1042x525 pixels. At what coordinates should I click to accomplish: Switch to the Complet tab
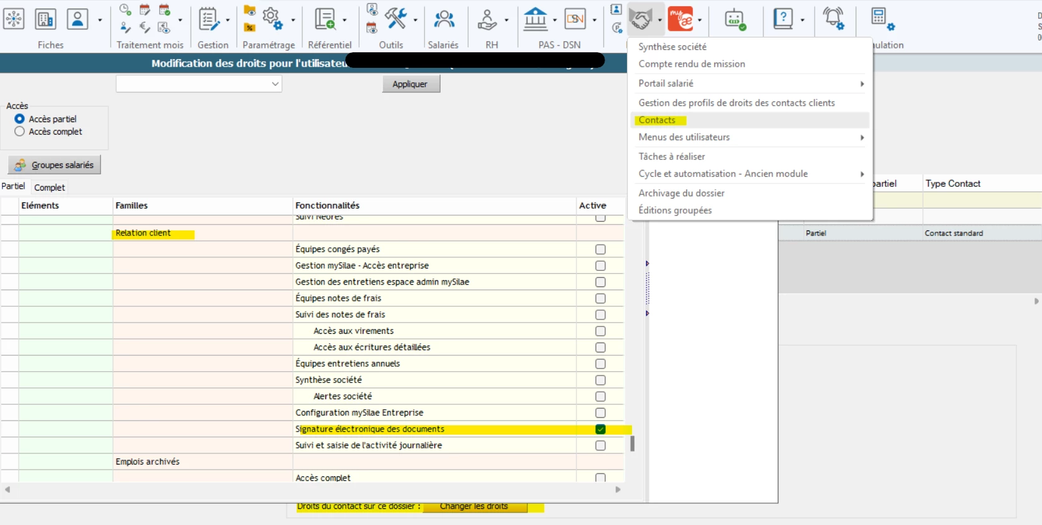(49, 187)
